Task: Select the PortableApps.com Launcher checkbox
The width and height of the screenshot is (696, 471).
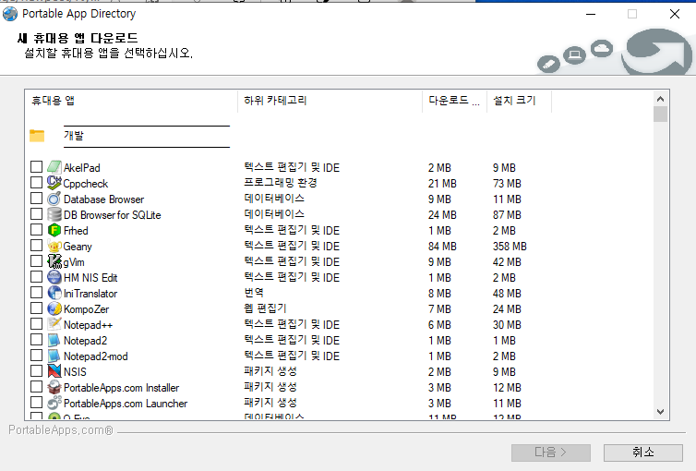Action: (36, 403)
